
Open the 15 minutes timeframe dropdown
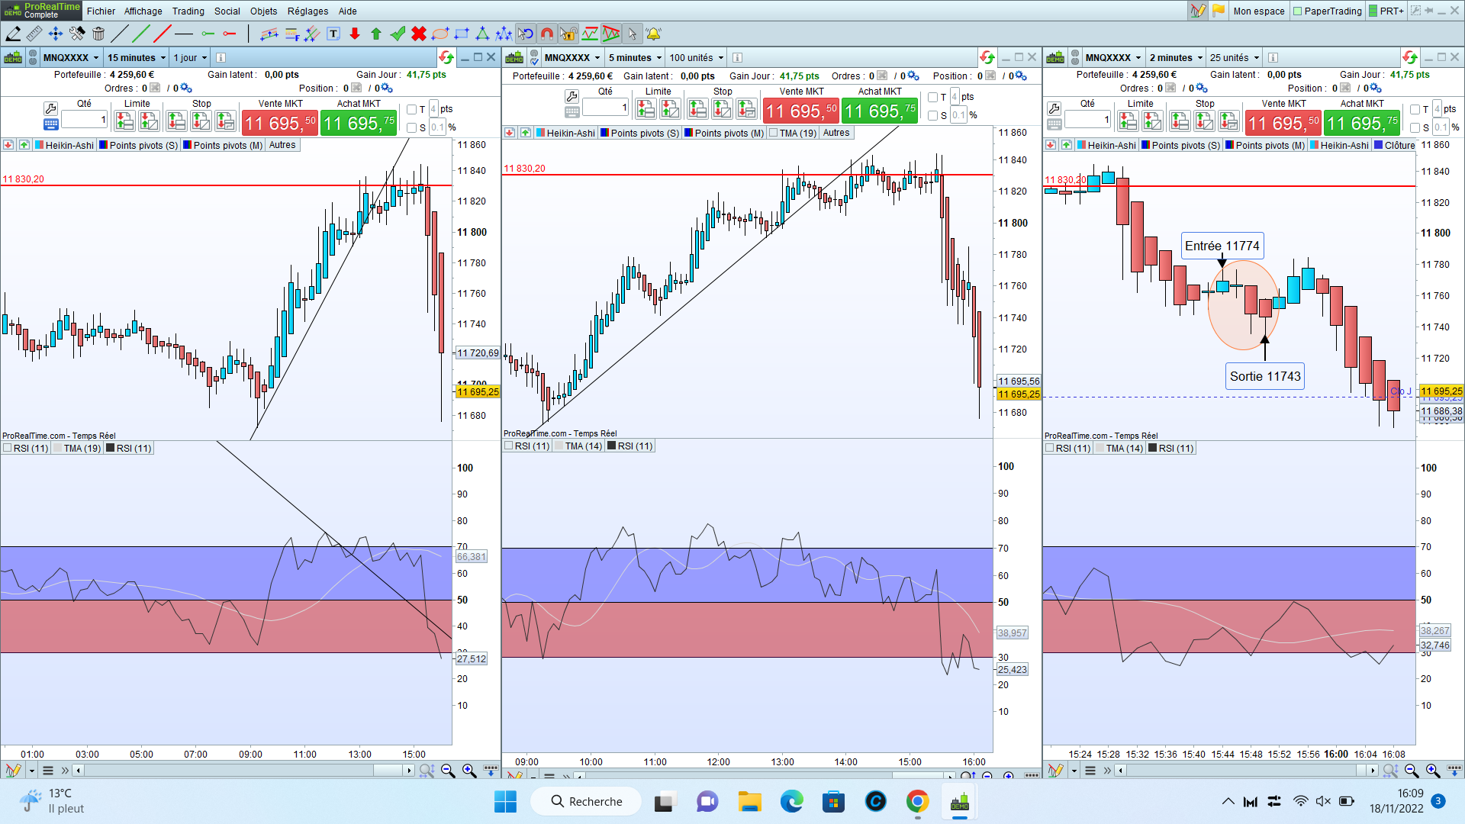pos(137,57)
